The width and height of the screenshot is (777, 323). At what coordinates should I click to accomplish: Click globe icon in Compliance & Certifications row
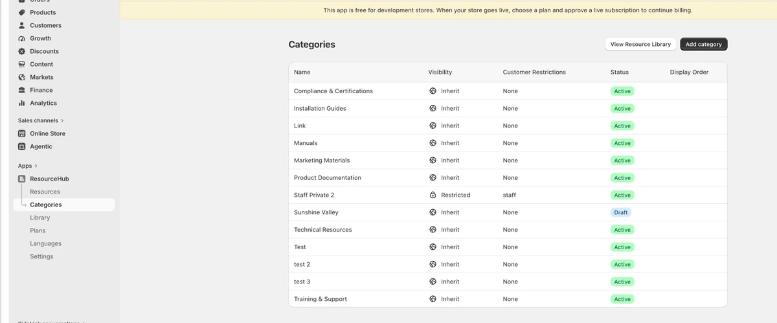[x=433, y=91]
